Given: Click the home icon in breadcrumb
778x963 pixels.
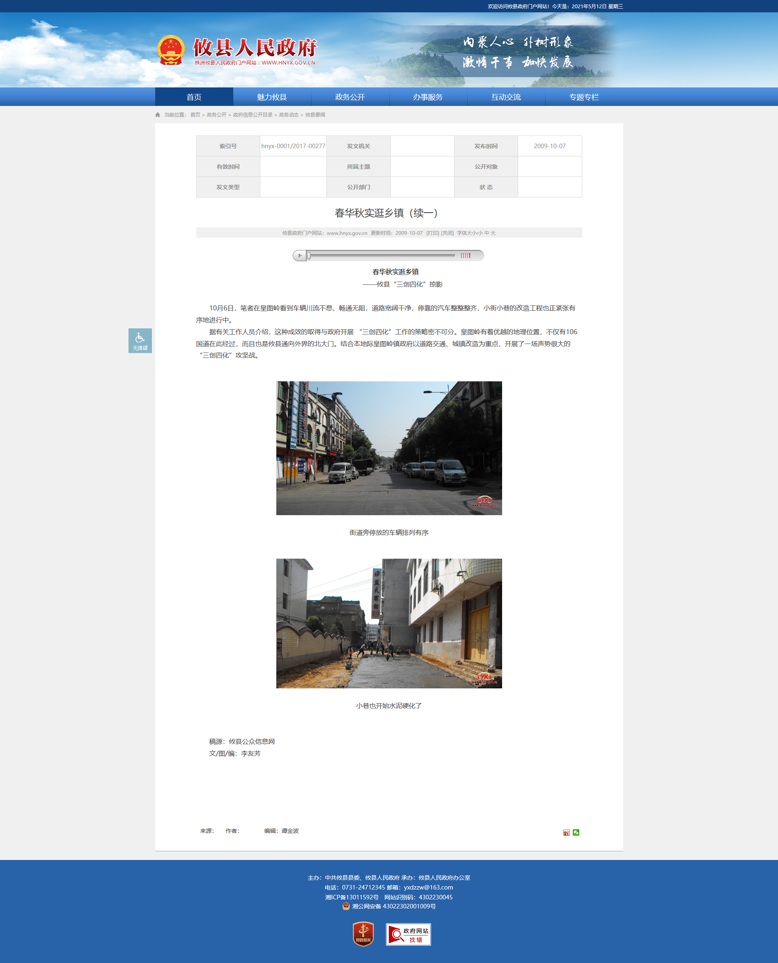Looking at the screenshot, I should 158,115.
